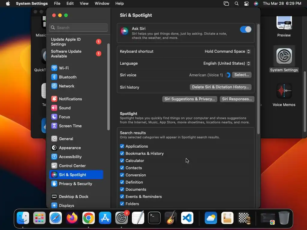Screen dimensions: 307x230
Task: Launch Google Chrome from the Dock
Action: point(88,218)
